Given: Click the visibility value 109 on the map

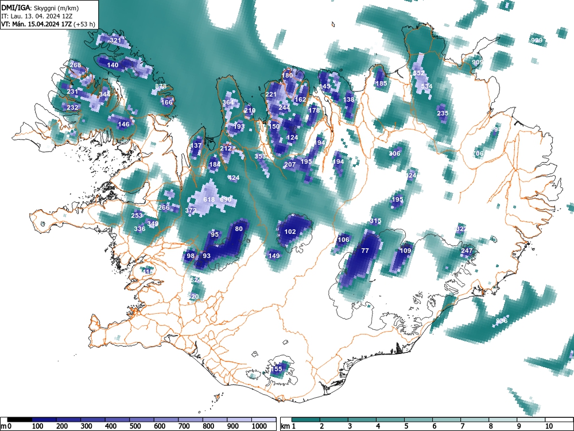Looking at the screenshot, I should (405, 251).
